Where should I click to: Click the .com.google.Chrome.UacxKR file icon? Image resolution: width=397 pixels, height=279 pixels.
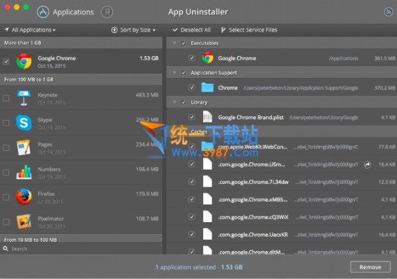click(x=207, y=234)
